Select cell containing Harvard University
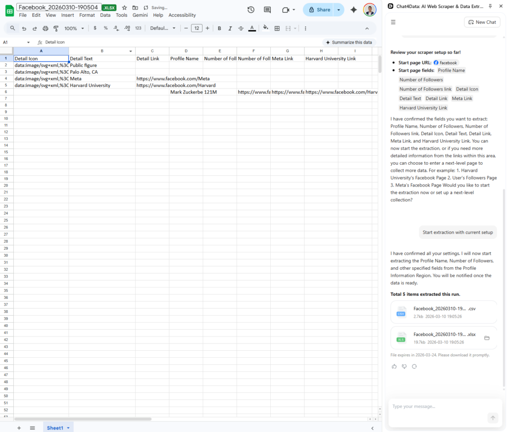This screenshot has height=432, width=507. click(x=102, y=85)
